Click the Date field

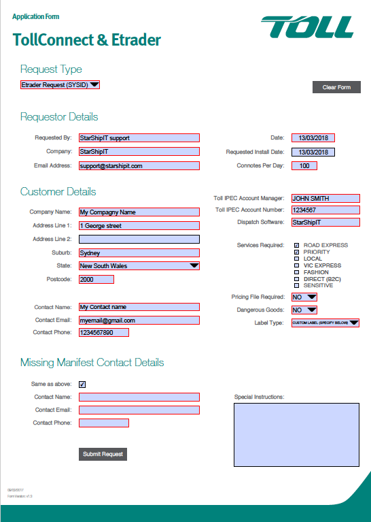click(x=313, y=138)
